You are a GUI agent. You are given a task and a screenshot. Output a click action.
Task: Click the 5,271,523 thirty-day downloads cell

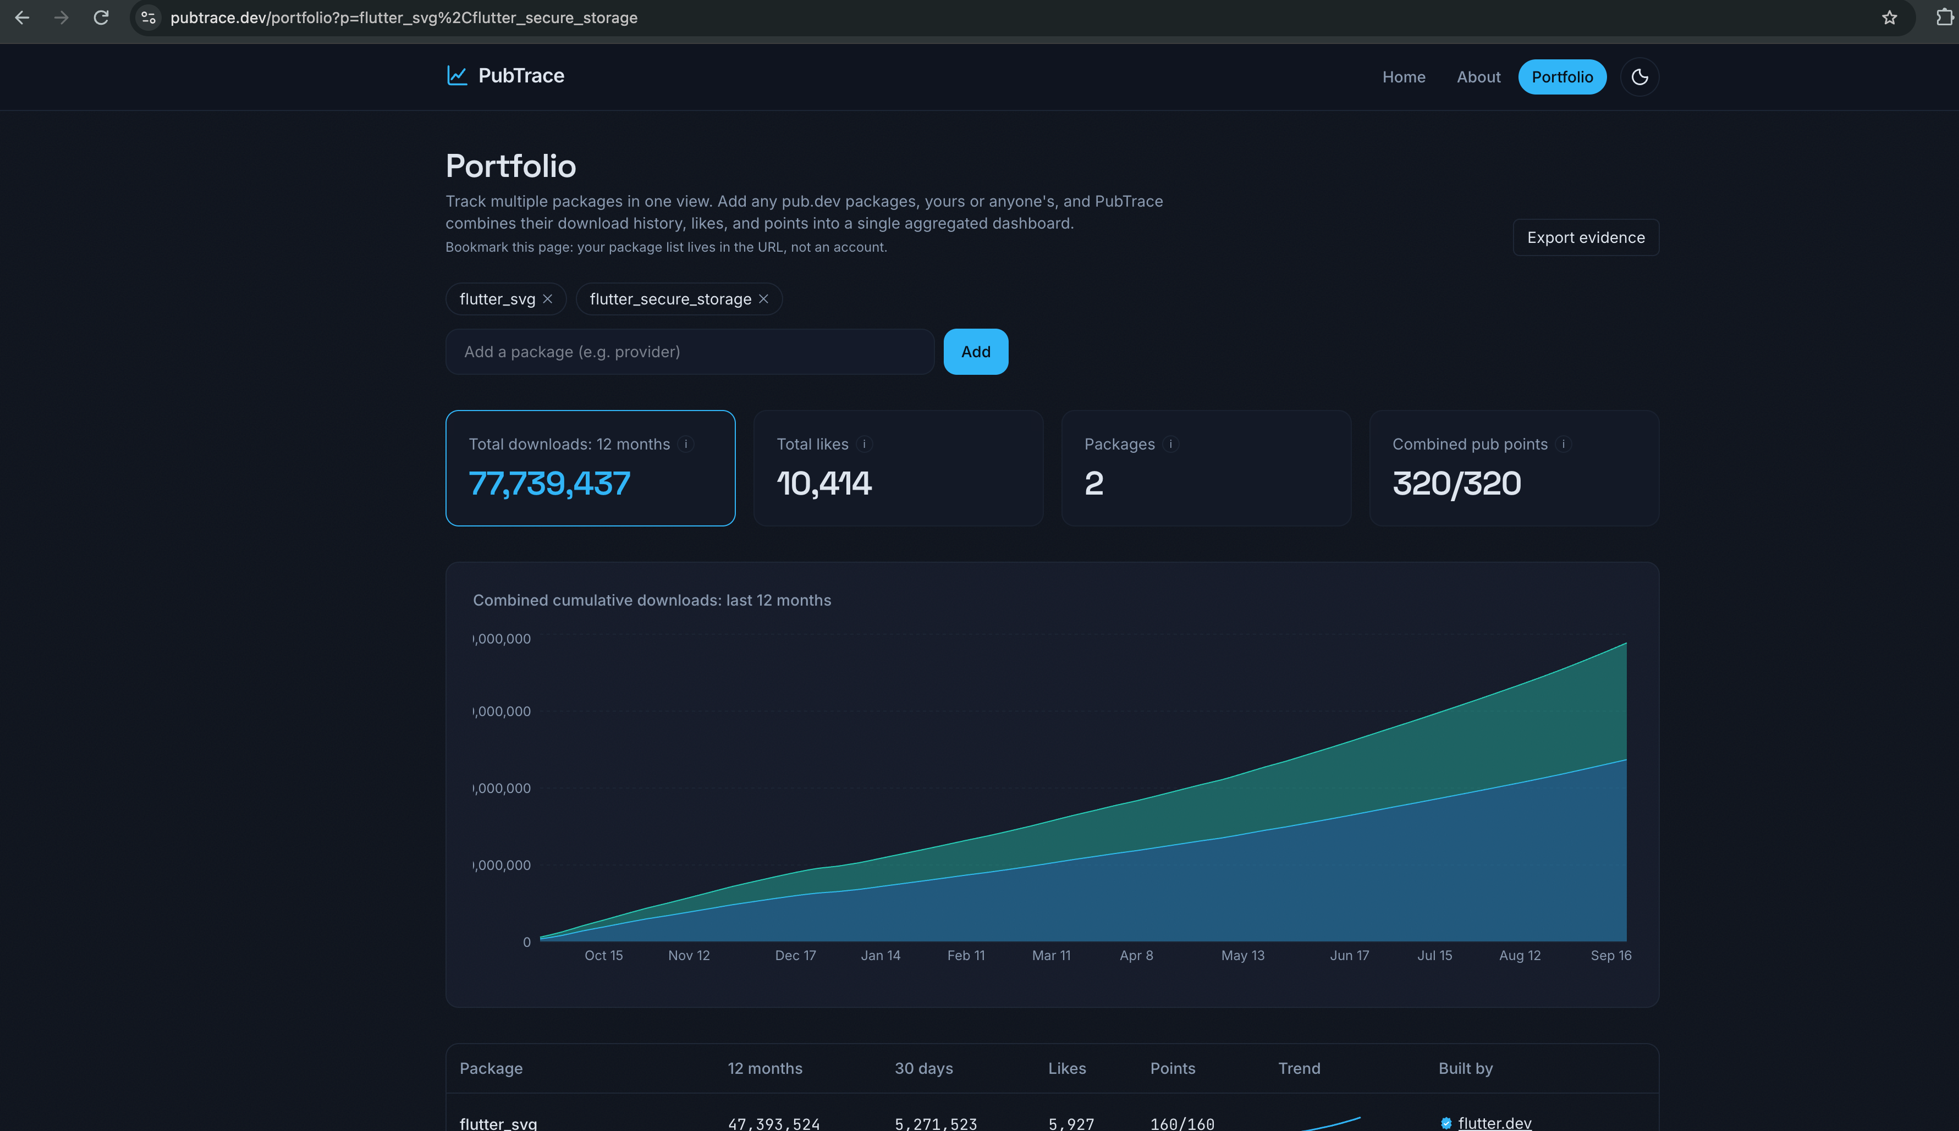click(935, 1123)
